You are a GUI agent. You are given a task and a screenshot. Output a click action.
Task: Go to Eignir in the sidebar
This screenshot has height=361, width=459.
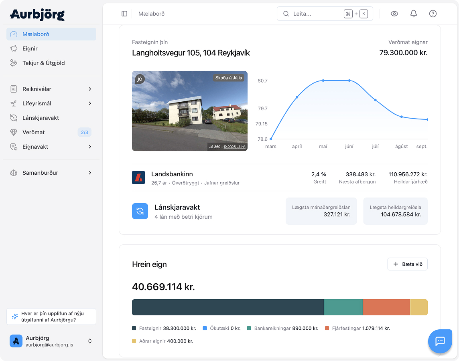pyautogui.click(x=30, y=48)
